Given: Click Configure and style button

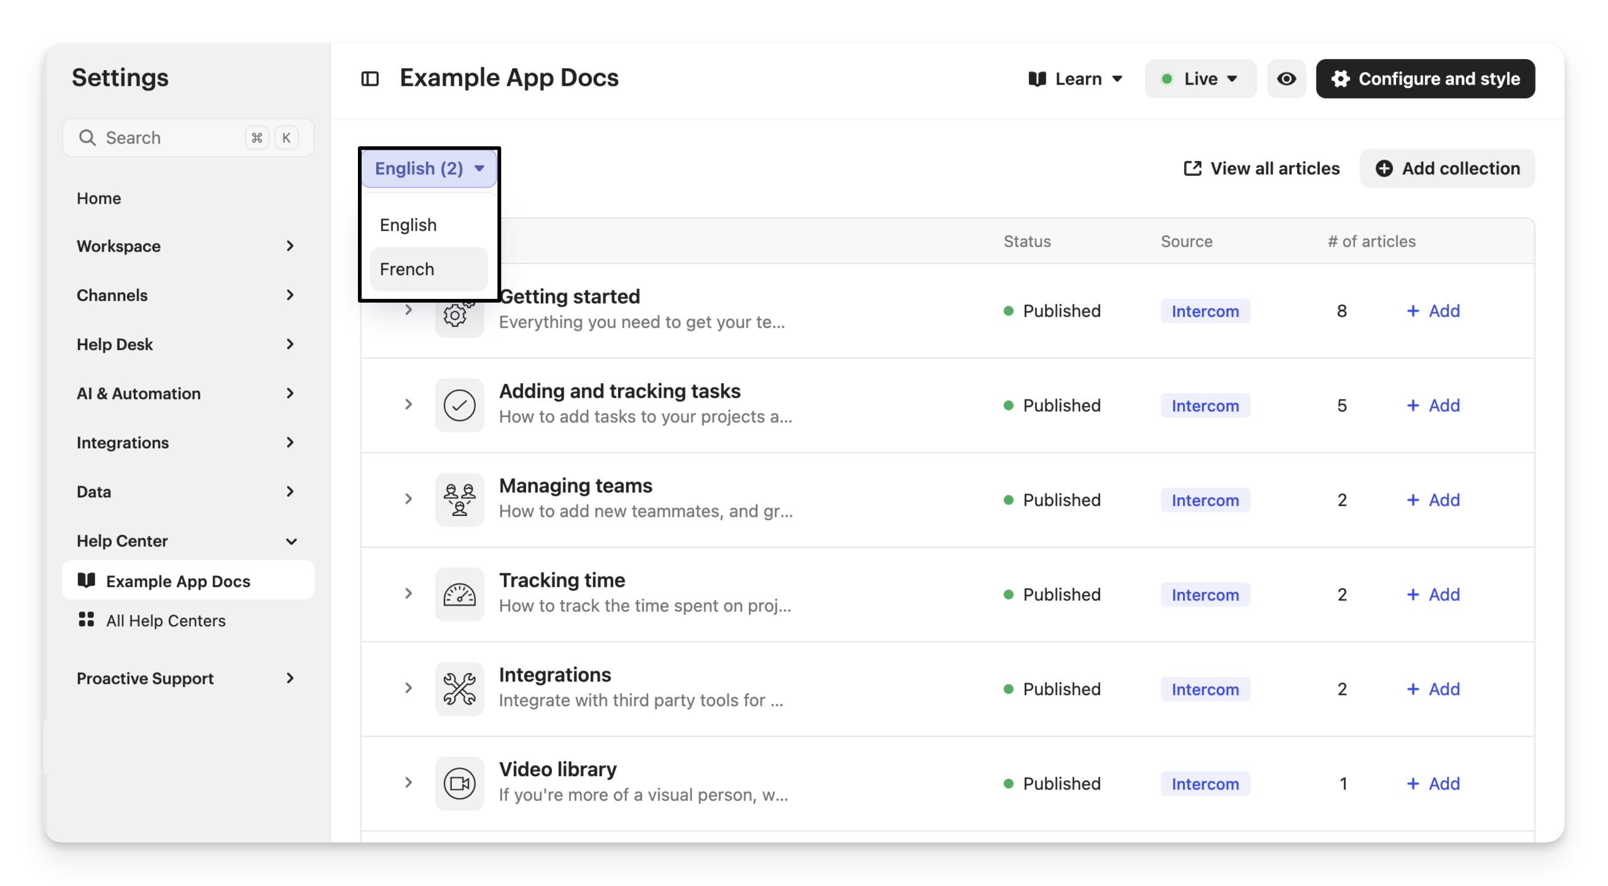Looking at the screenshot, I should tap(1425, 79).
